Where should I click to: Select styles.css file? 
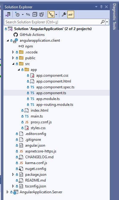point(38,128)
